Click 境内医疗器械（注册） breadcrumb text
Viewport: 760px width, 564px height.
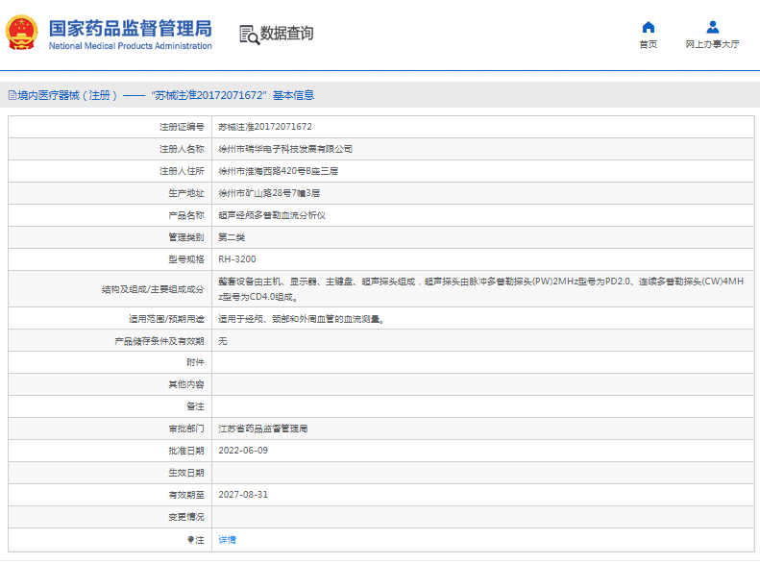(67, 95)
